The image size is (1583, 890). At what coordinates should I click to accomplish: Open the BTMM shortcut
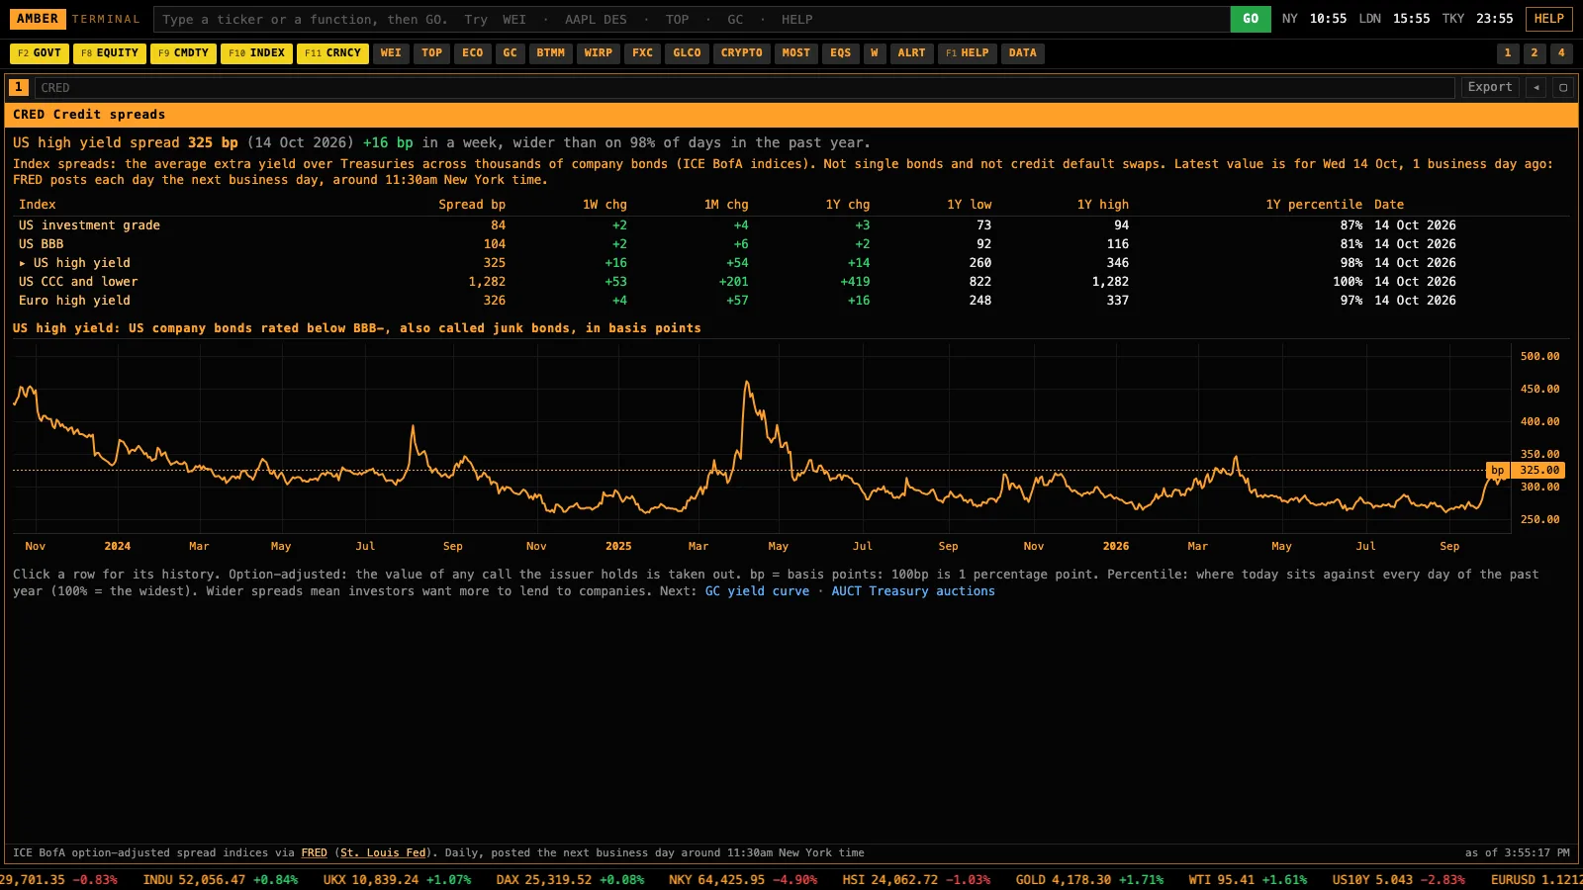[551, 53]
